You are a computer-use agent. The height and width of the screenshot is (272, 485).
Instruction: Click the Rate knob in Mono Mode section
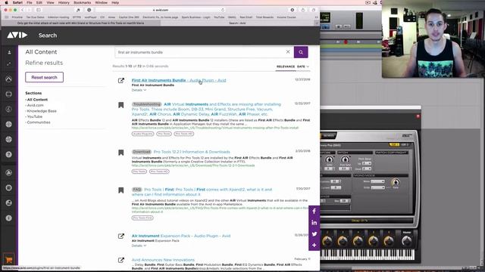[396, 182]
